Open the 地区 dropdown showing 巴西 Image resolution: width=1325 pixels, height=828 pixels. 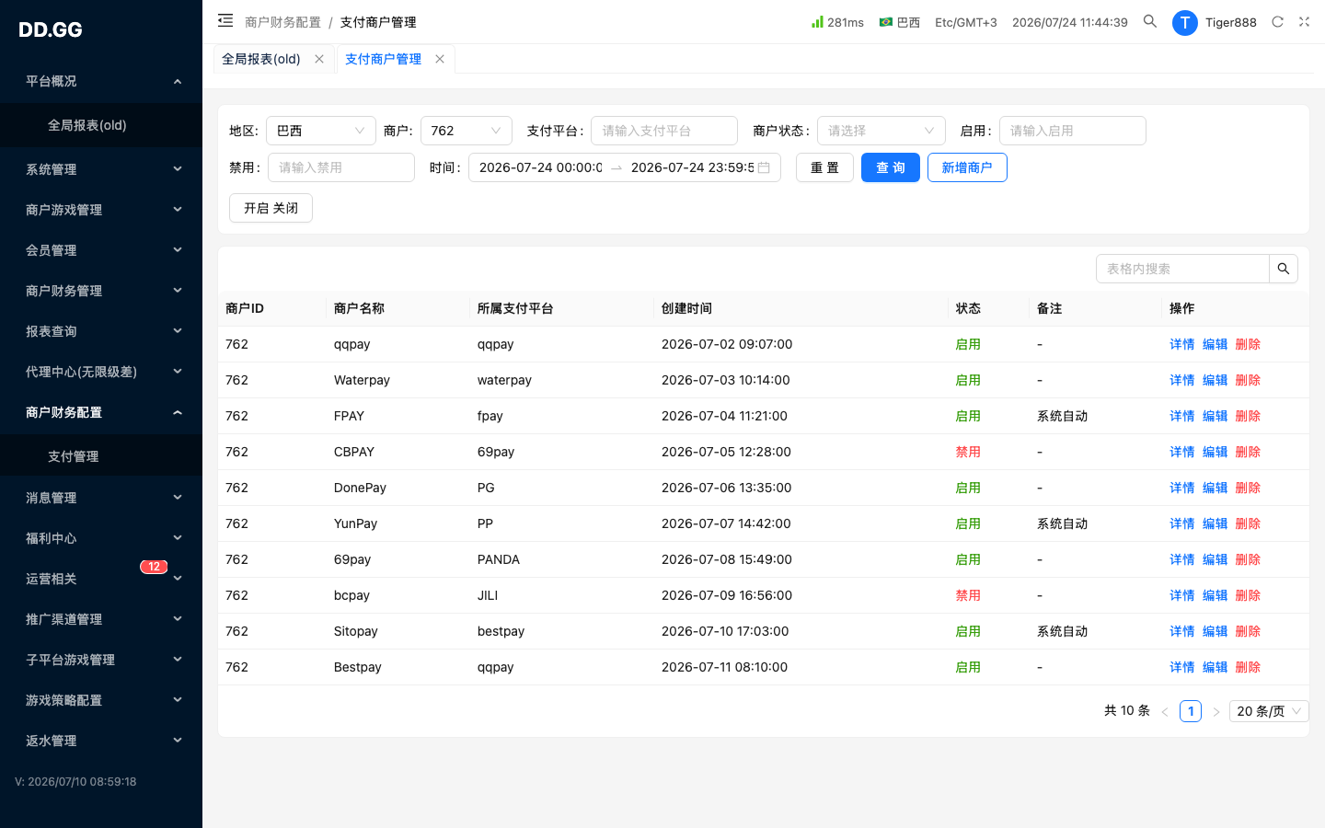[321, 131]
